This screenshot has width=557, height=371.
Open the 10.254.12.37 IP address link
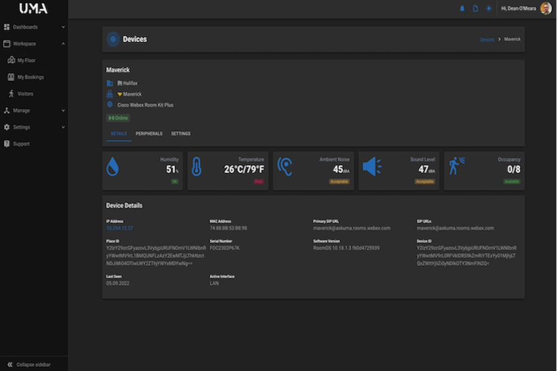click(x=119, y=228)
